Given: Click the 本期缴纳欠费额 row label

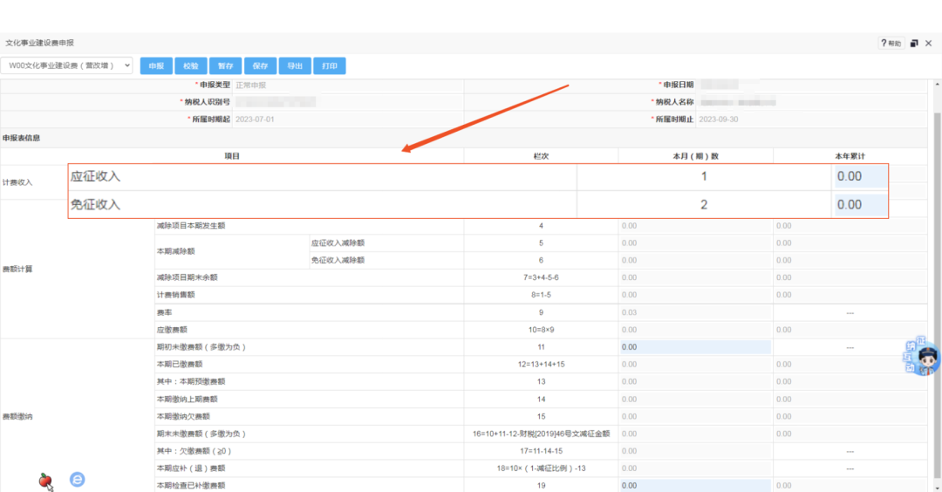Looking at the screenshot, I should 183,416.
